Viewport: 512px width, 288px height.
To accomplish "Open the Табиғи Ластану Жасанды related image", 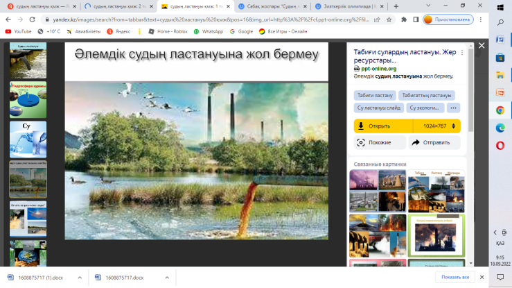I will tap(436, 191).
